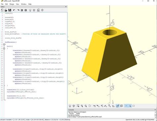Click the Save file icon in editor toolbar
Screen dimensions: 157x121
coord(10,10)
